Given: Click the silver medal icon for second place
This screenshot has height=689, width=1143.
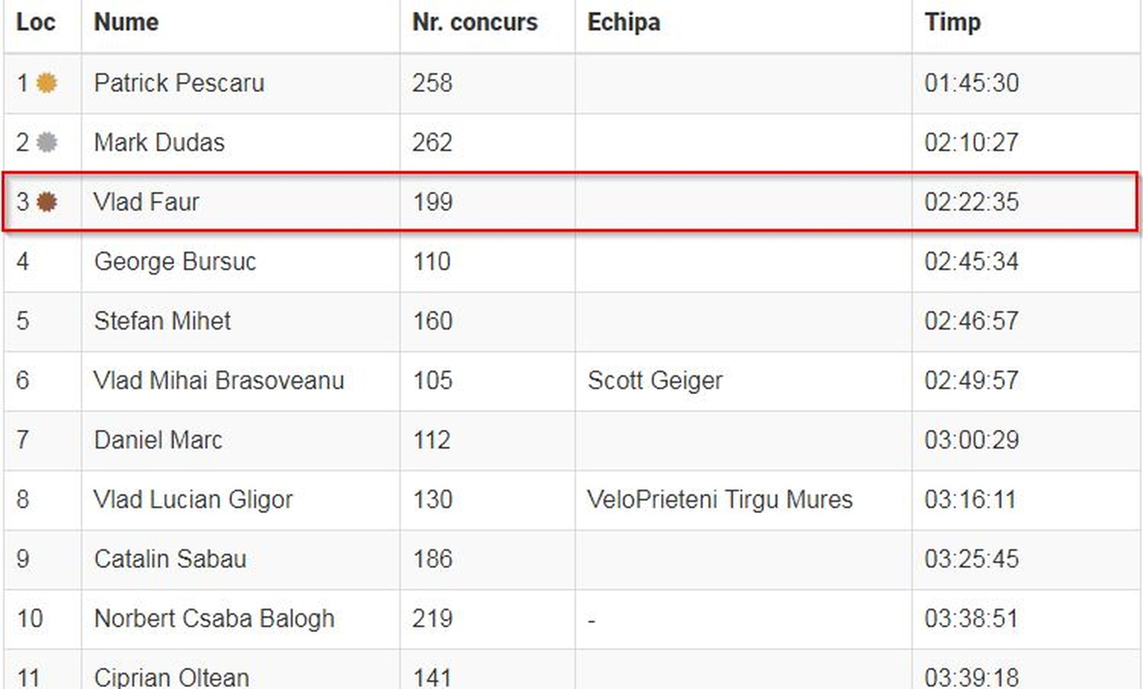Looking at the screenshot, I should [46, 142].
